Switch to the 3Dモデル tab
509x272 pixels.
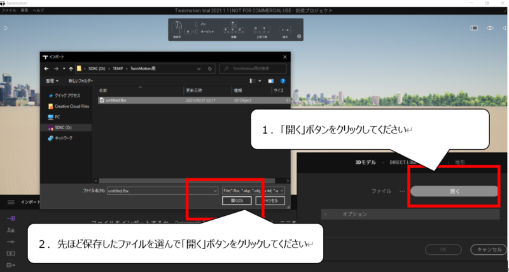click(366, 162)
